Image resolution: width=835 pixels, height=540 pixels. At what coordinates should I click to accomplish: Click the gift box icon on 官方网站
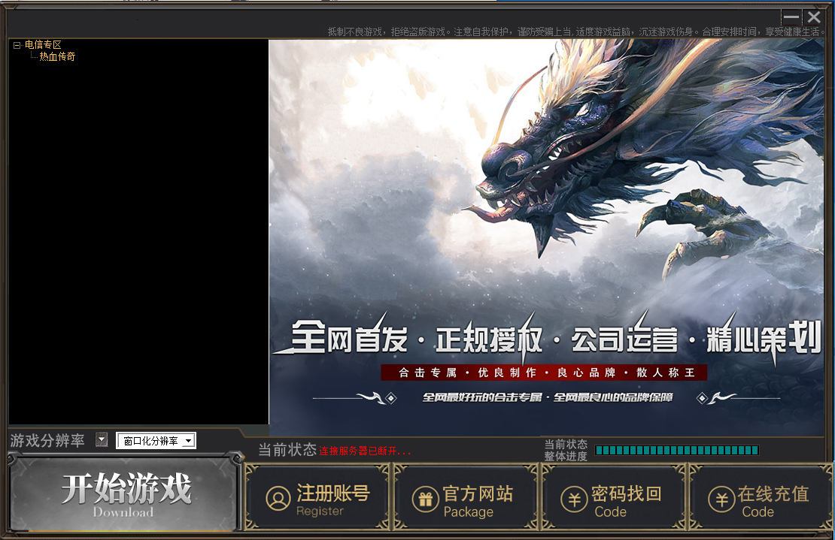point(426,499)
